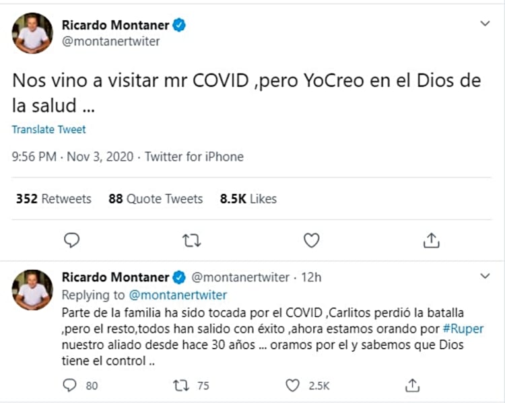505x403 pixels.
Task: Like the reply tweet with 2.5K likes
Action: tap(292, 386)
